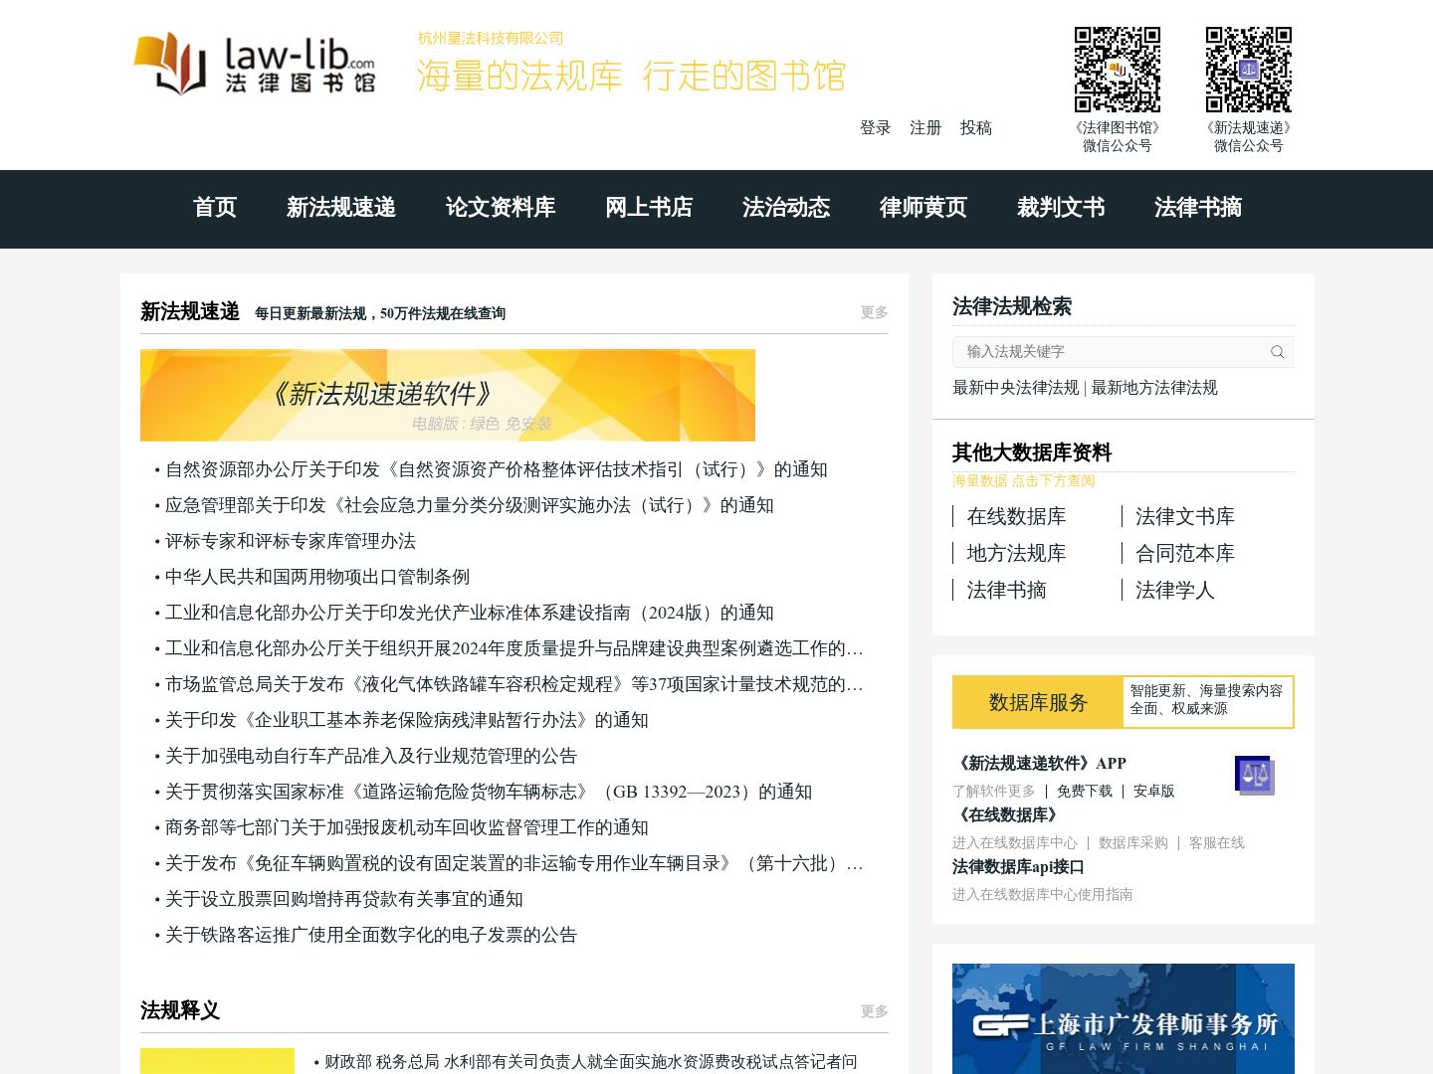Open 加强电动自行车产品准入 announcement
This screenshot has height=1074, width=1433.
pyautogui.click(x=371, y=757)
